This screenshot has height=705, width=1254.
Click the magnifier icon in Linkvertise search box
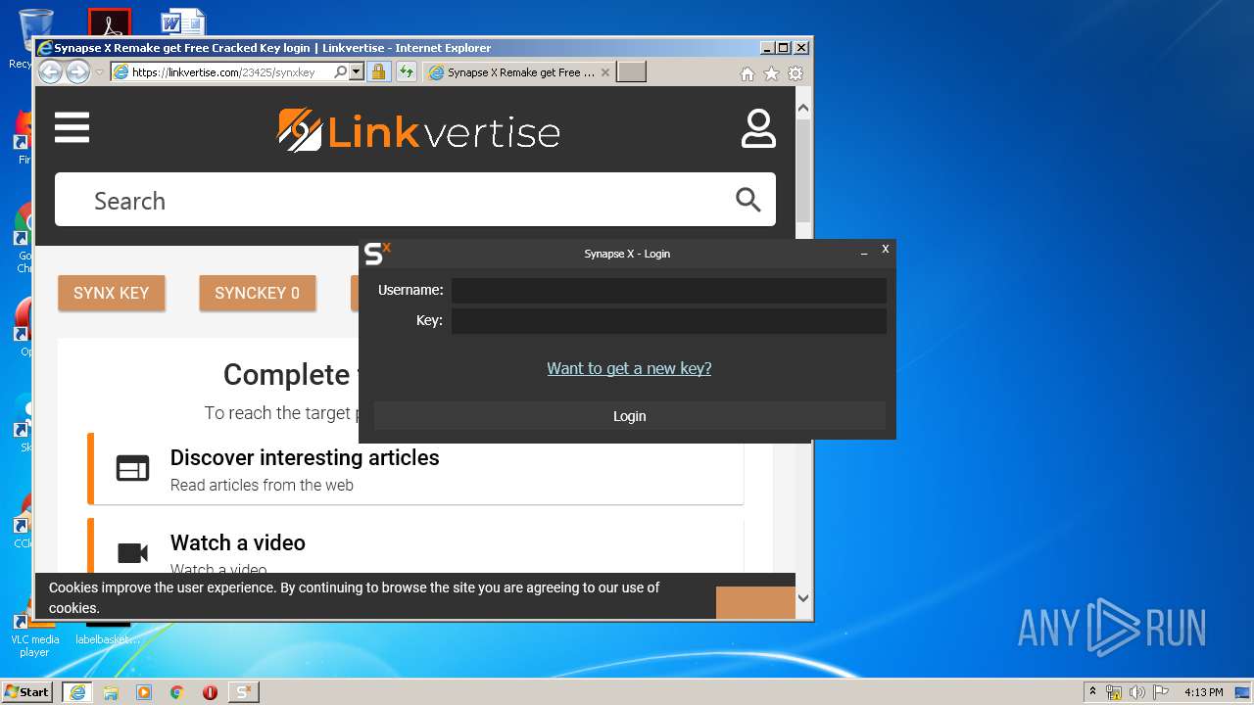click(748, 200)
